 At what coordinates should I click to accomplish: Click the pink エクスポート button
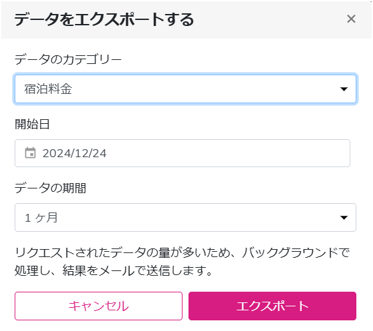(x=272, y=306)
